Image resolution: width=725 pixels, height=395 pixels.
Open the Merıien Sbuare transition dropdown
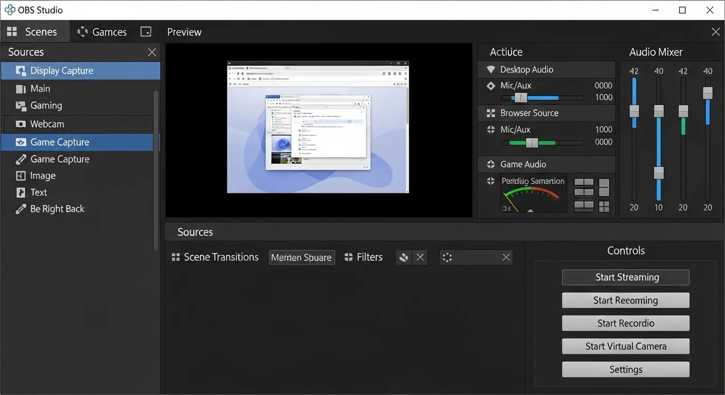302,258
